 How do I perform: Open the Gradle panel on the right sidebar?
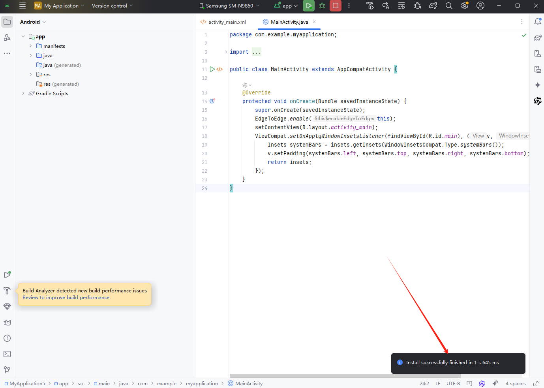537,38
